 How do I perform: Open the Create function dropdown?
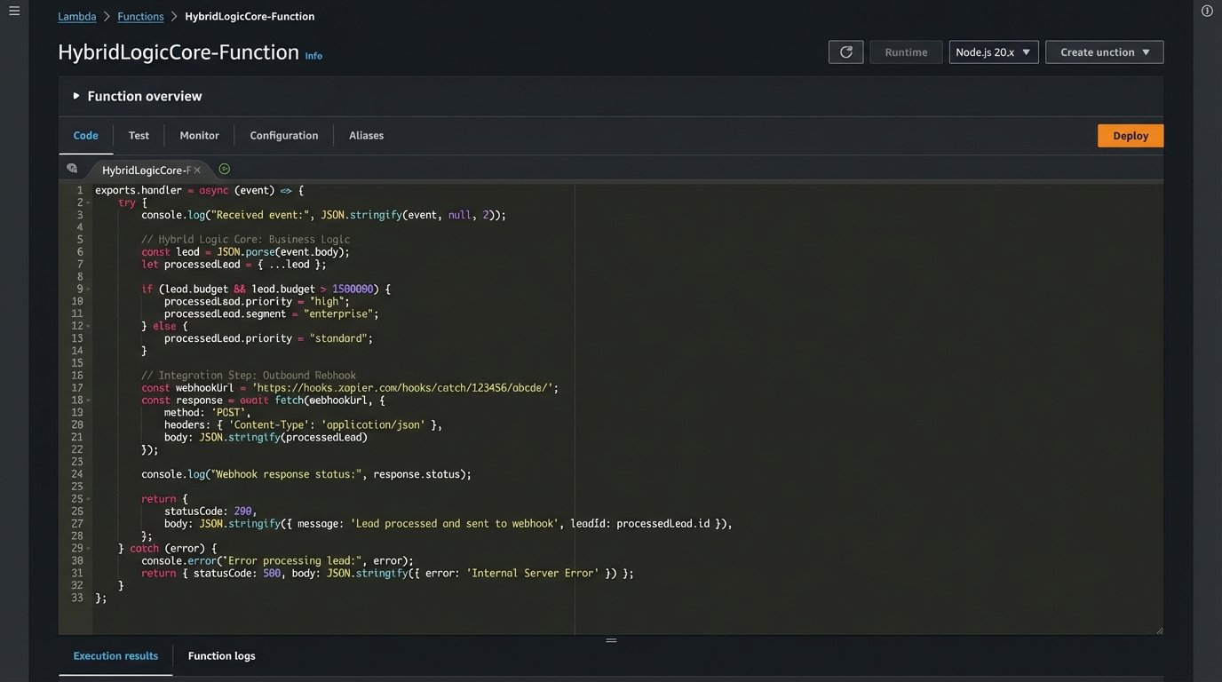click(x=1104, y=52)
